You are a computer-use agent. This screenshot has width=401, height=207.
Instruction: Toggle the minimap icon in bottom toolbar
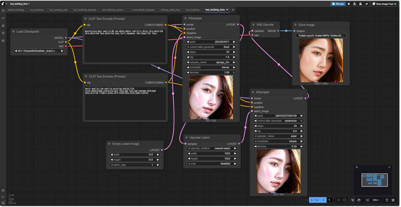[x=393, y=200]
